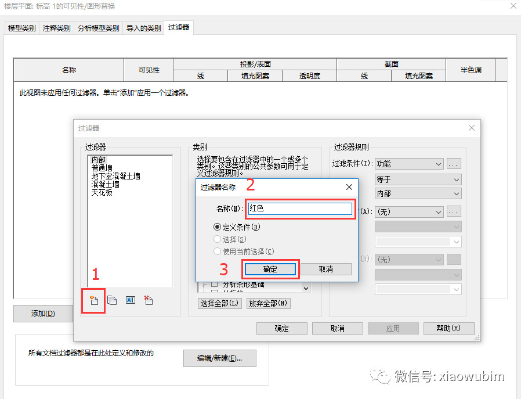Click the ellipsis button beside (A) dropdown
The width and height of the screenshot is (521, 399).
454,212
